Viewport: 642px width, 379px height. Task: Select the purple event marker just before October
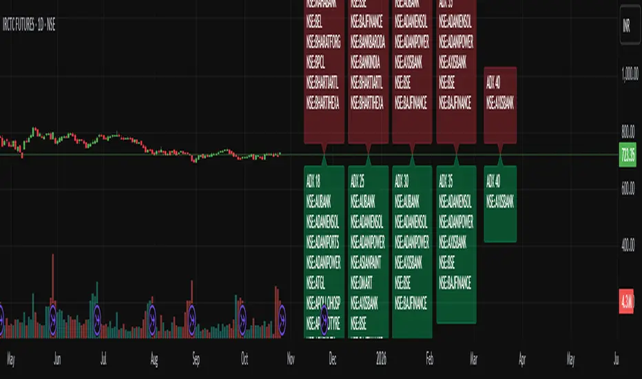point(242,320)
